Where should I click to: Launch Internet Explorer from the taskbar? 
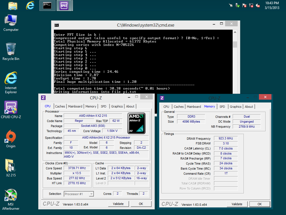coord(30,6)
